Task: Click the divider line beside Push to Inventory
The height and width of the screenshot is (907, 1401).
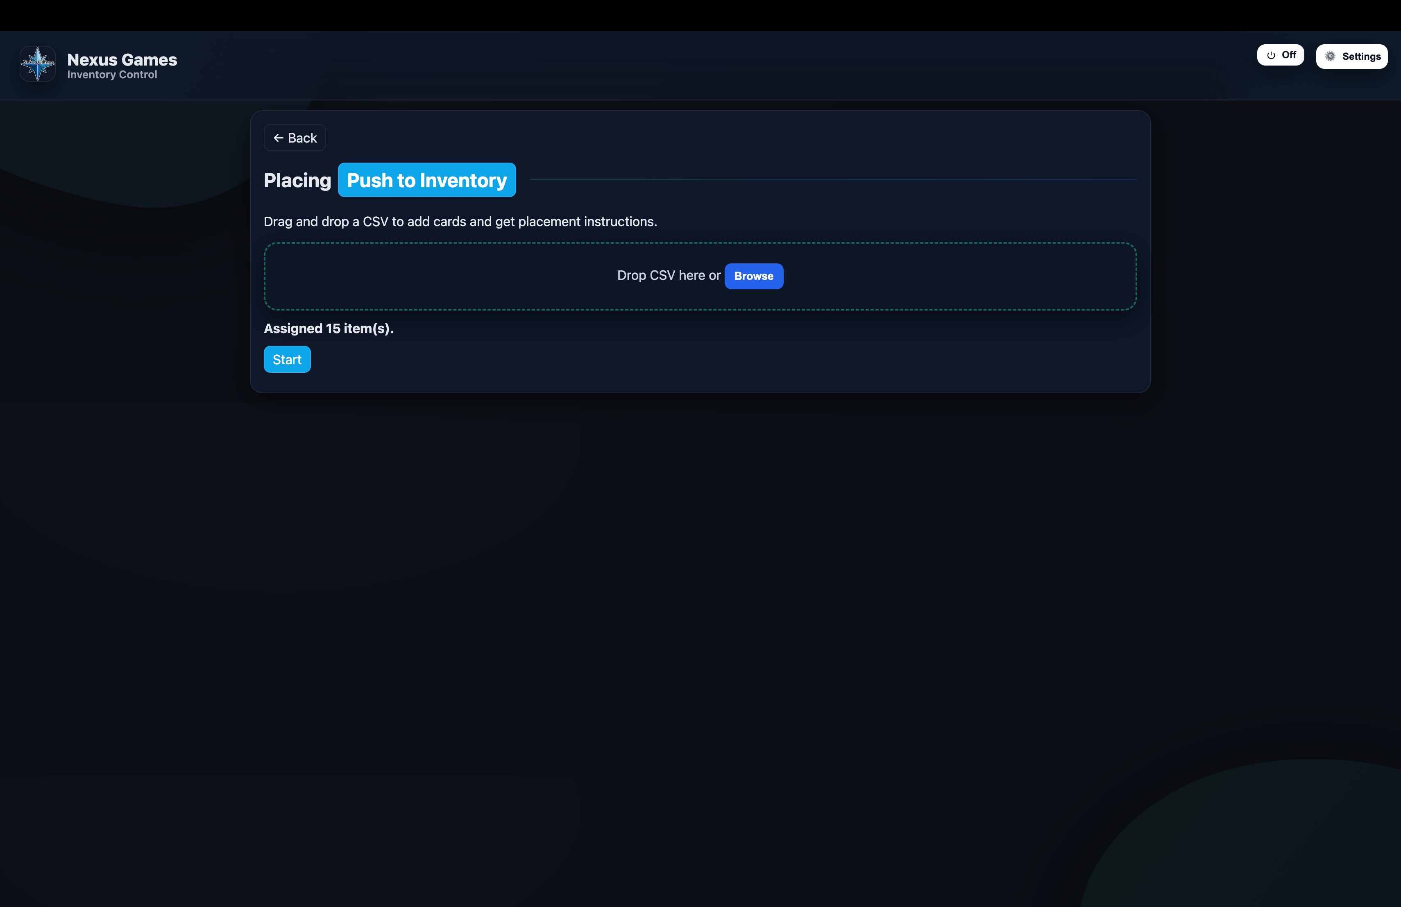Action: (832, 180)
